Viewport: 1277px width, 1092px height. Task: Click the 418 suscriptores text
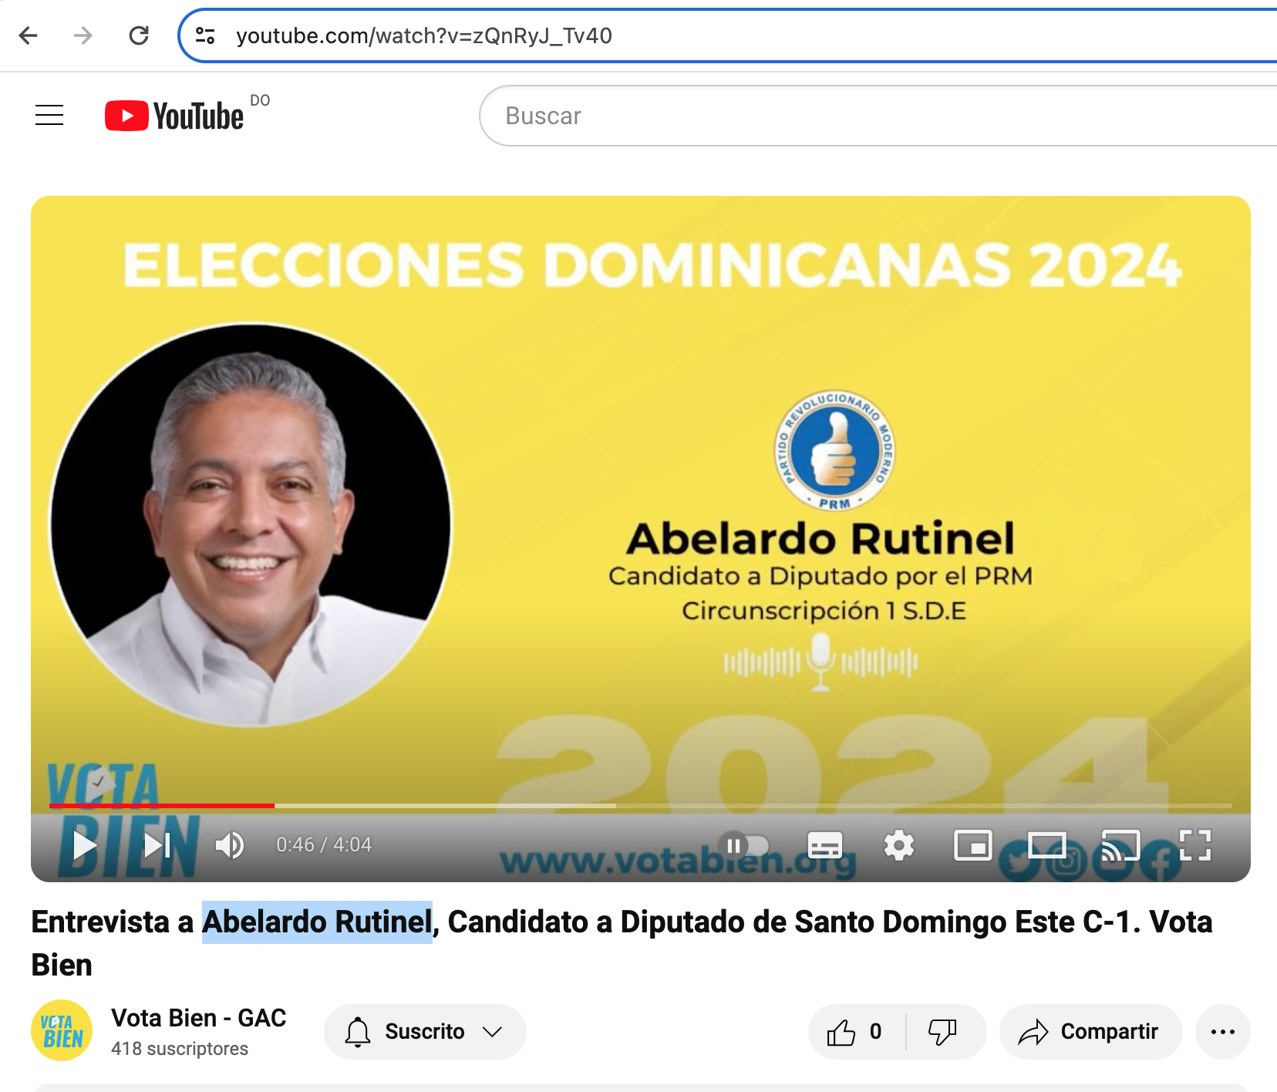point(180,1049)
